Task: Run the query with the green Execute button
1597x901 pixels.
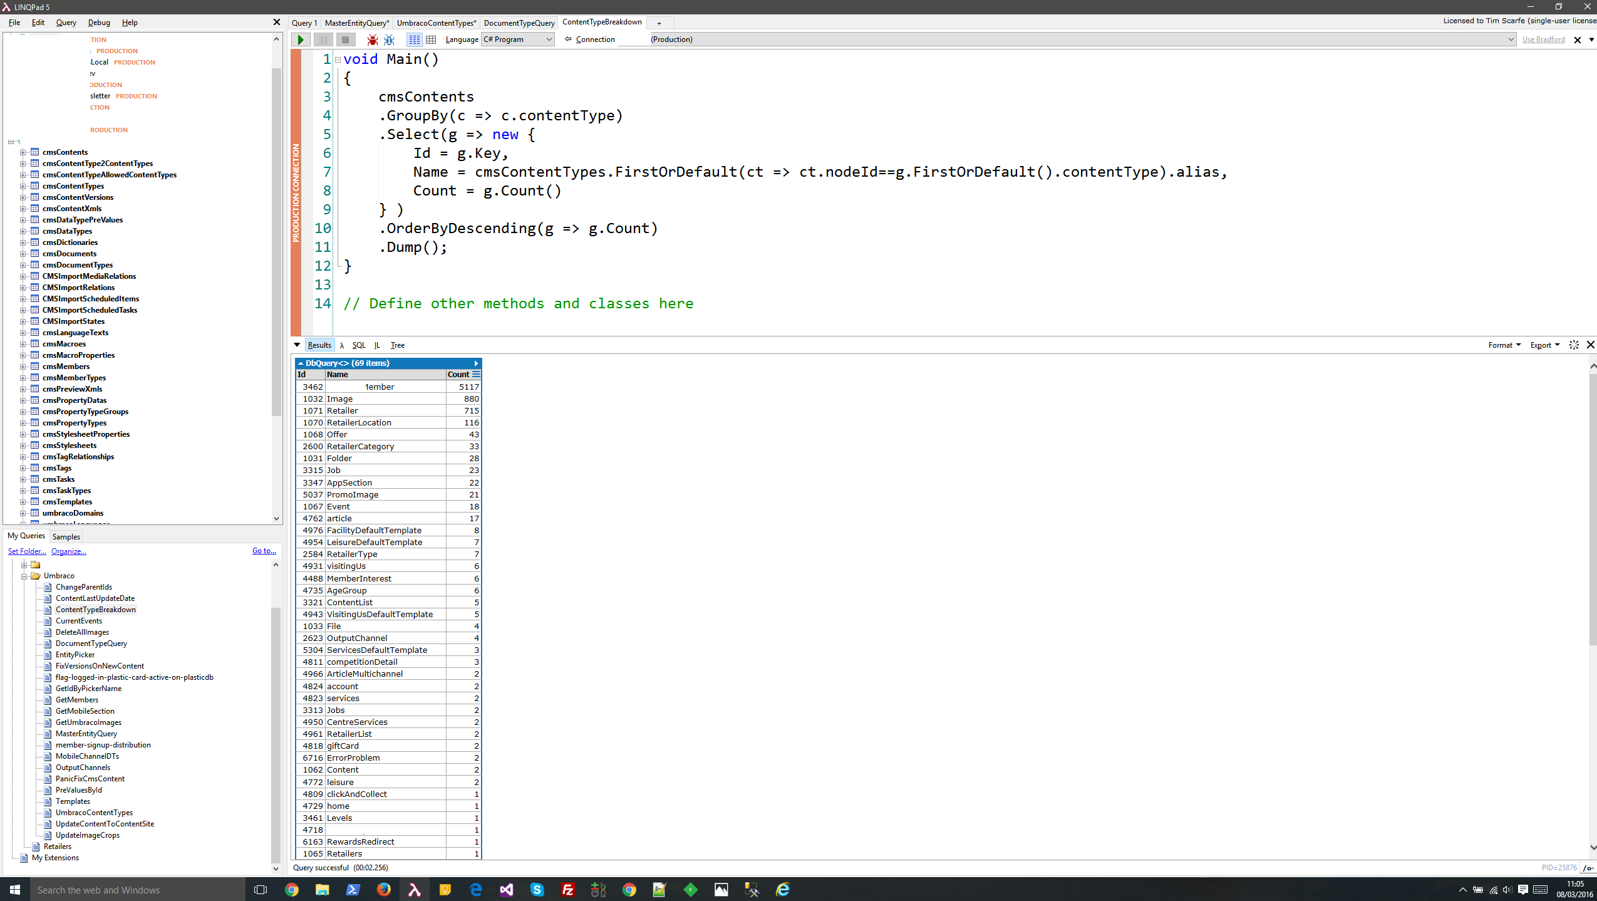Action: tap(301, 39)
